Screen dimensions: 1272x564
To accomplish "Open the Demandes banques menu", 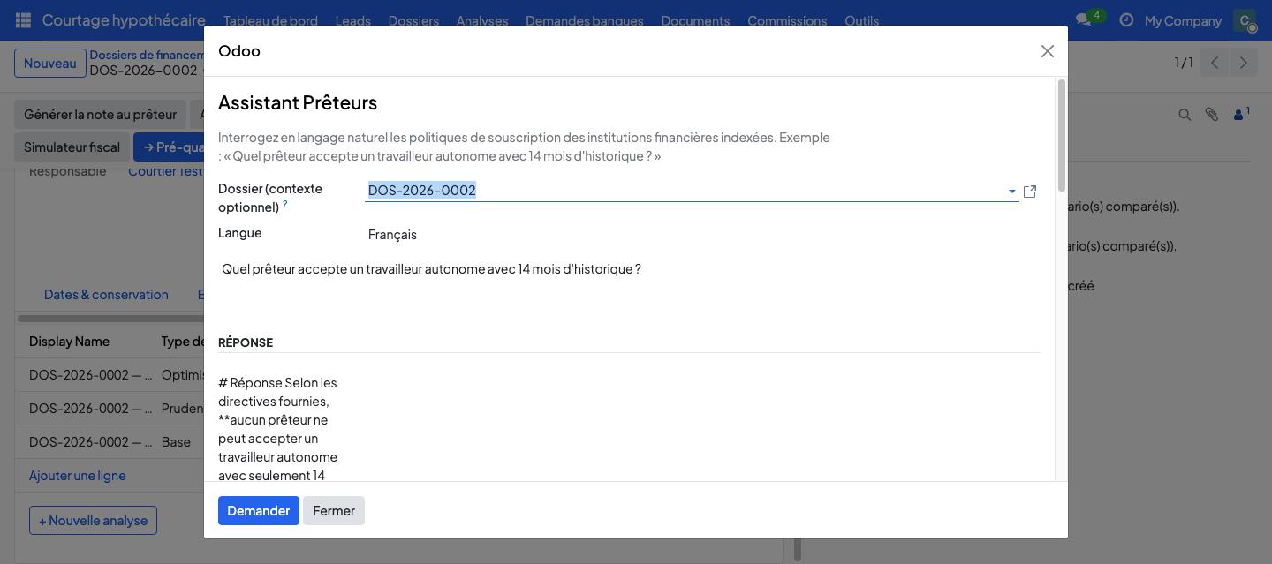I will (585, 20).
